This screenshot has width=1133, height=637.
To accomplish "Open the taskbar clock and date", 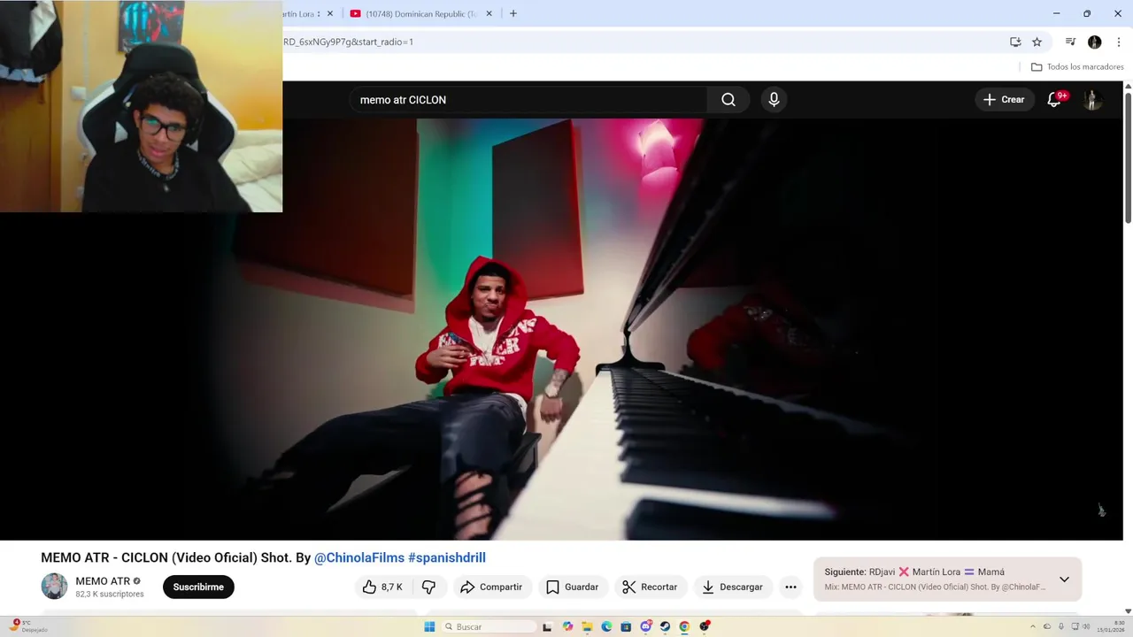I will [x=1112, y=626].
